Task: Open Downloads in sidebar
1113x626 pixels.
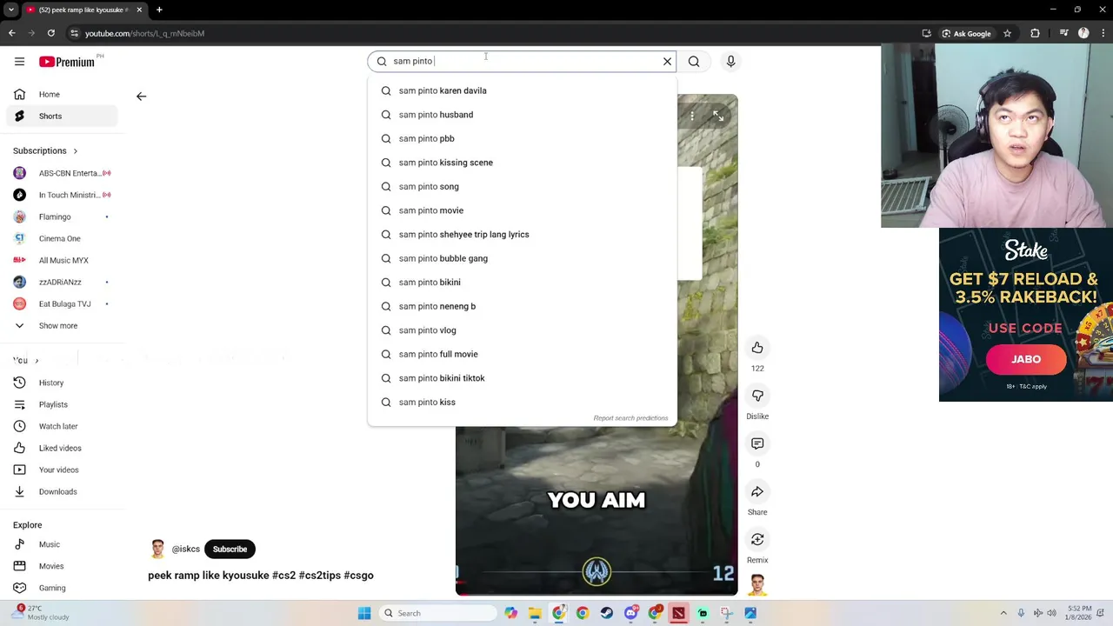Action: tap(62, 491)
